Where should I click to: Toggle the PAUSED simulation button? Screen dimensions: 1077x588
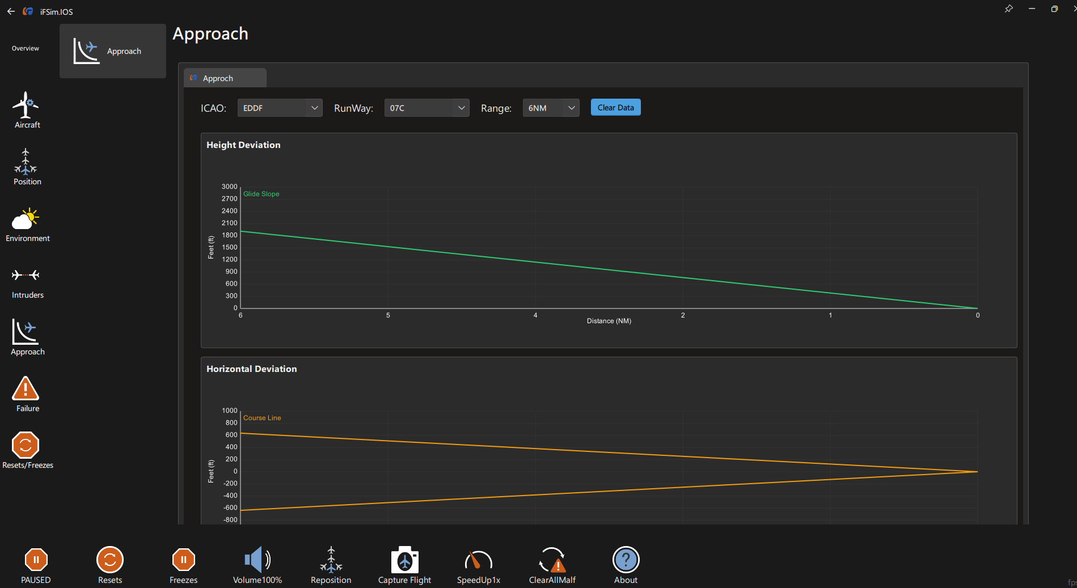(36, 560)
